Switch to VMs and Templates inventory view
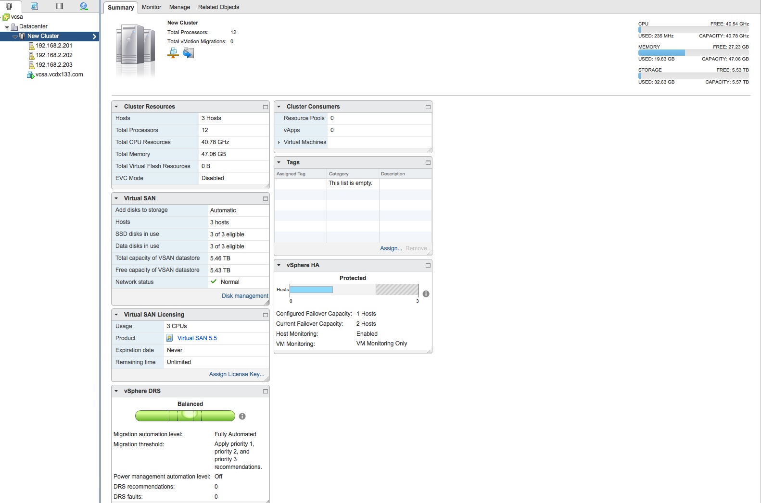This screenshot has height=503, width=761. pyautogui.click(x=34, y=6)
